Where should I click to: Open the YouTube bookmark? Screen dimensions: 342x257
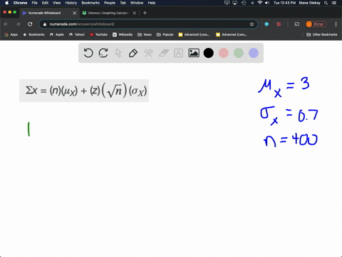[98, 34]
